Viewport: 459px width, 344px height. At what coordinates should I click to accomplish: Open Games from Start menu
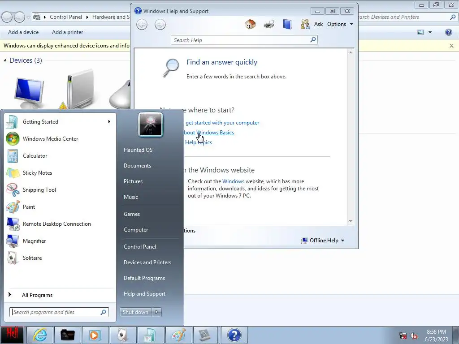[x=132, y=214]
